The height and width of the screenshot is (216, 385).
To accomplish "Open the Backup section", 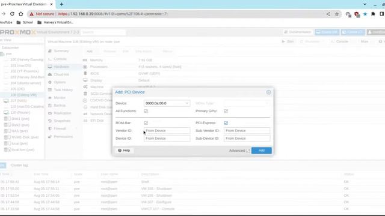I will (60, 106).
